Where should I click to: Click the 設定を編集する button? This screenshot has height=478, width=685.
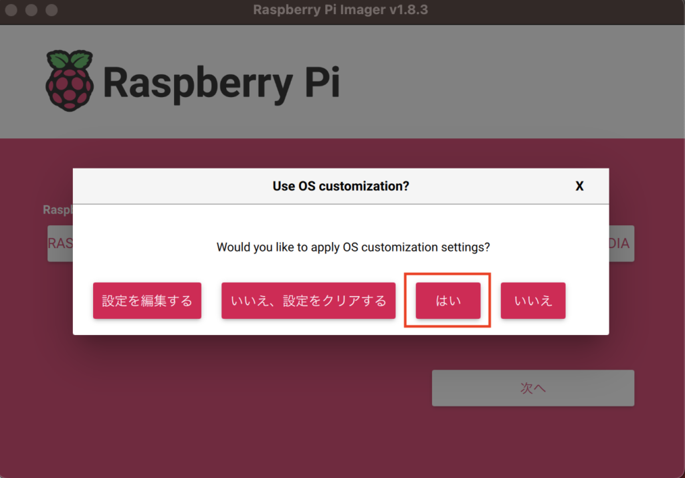(x=146, y=300)
